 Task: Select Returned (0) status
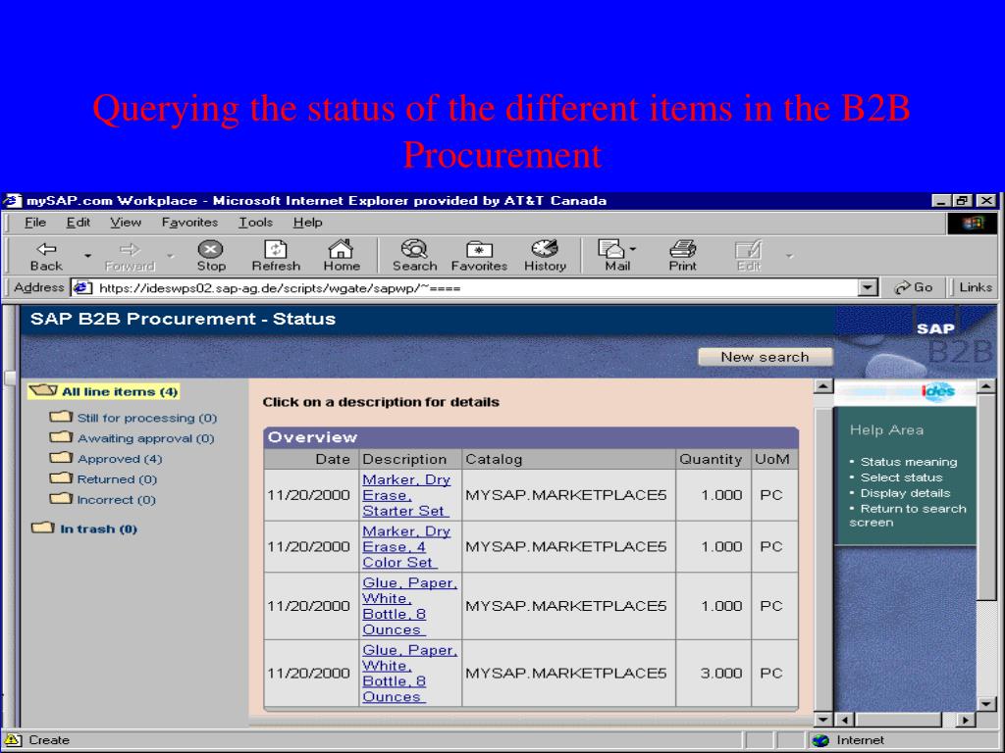[117, 478]
